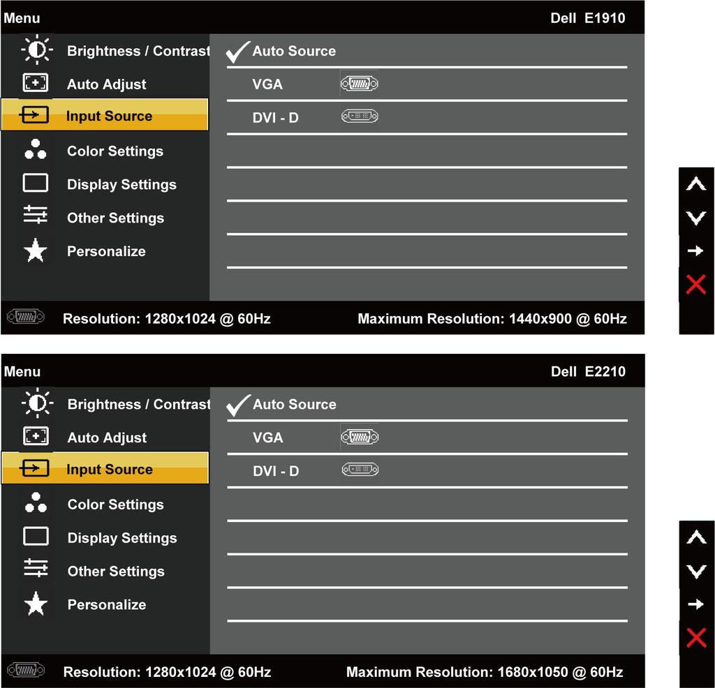Click the VGA connector icon in E1910 input list
Screen dimensions: 715x688
(360, 84)
